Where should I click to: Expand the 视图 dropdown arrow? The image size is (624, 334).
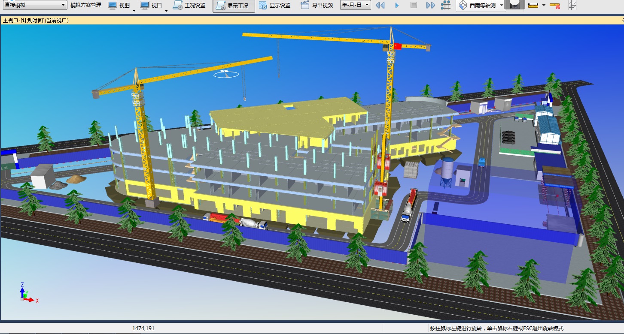134,11
